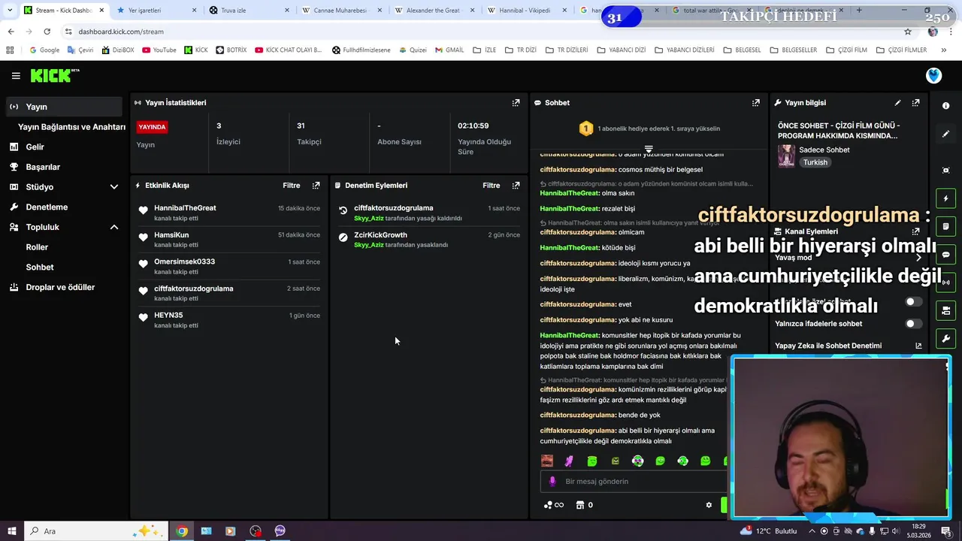
Task: Toggle the Yalnızca ifadelerle sohbet switch
Action: pyautogui.click(x=913, y=324)
